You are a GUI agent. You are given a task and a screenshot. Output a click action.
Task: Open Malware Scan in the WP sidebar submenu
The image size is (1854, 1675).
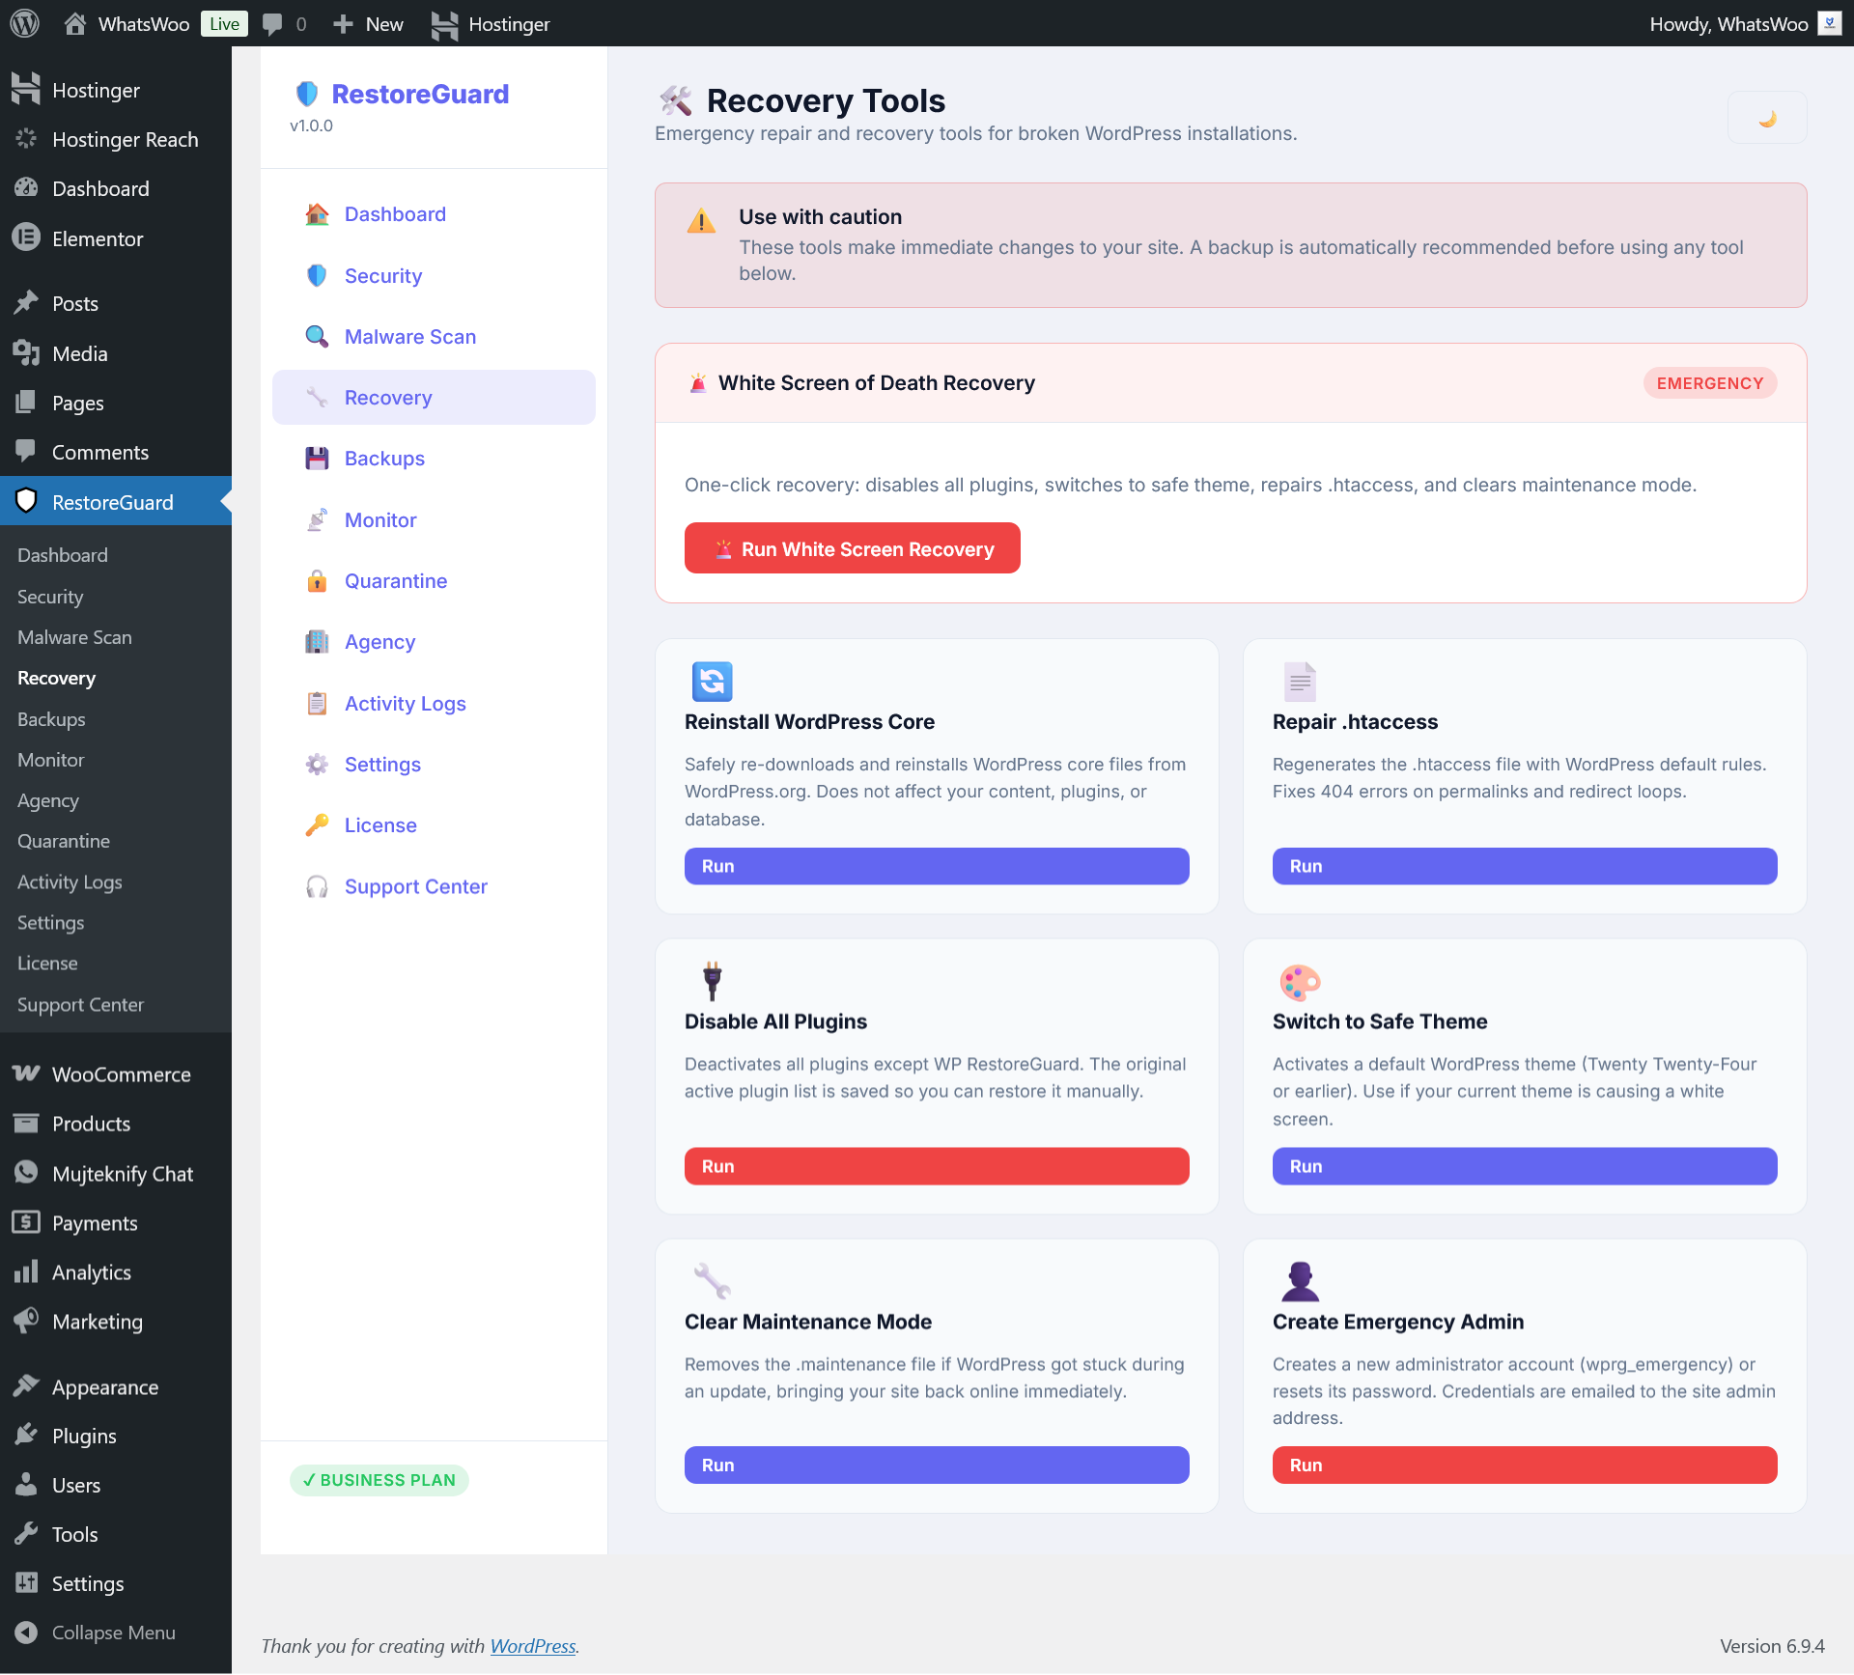pyautogui.click(x=74, y=637)
